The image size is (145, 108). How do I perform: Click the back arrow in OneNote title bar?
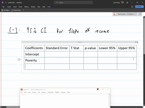6,3
